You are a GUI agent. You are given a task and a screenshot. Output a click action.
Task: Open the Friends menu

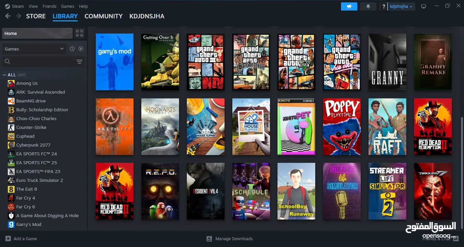[49, 6]
